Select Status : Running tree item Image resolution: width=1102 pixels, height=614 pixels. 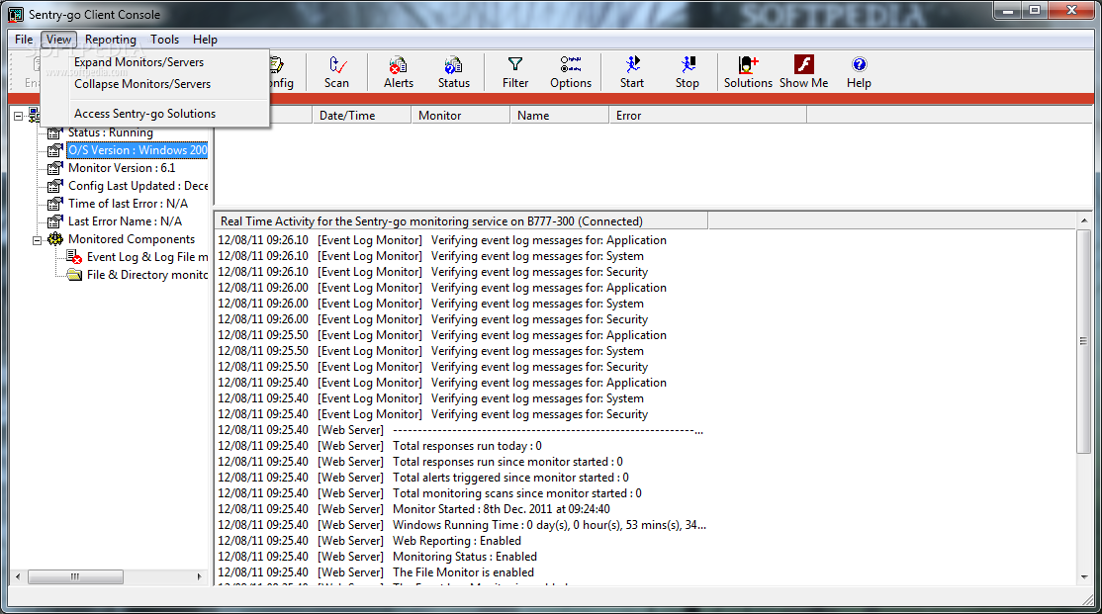tap(111, 132)
